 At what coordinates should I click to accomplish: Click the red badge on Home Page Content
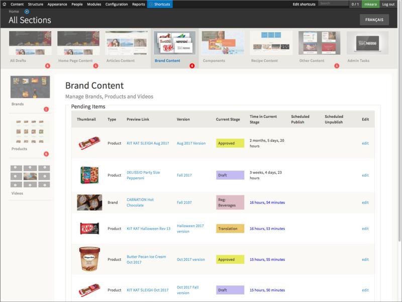[x=95, y=66]
